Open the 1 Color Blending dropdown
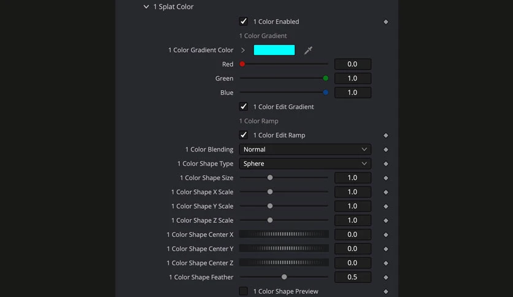Screen dimensions: 513x297 point(305,150)
